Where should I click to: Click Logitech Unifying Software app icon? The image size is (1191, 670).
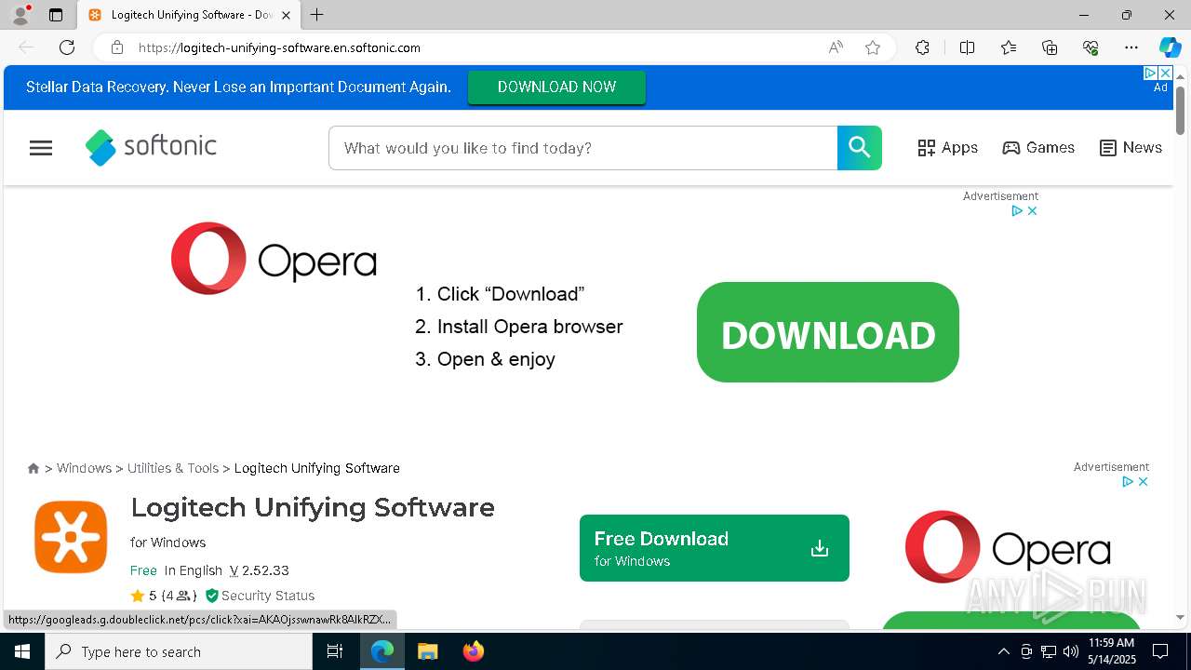pyautogui.click(x=71, y=537)
